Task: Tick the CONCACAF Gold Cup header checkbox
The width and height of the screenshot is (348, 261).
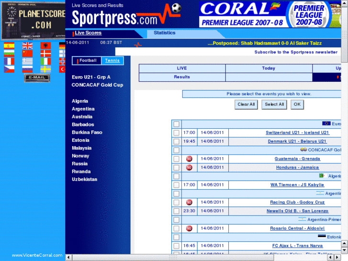Action: click(x=177, y=150)
